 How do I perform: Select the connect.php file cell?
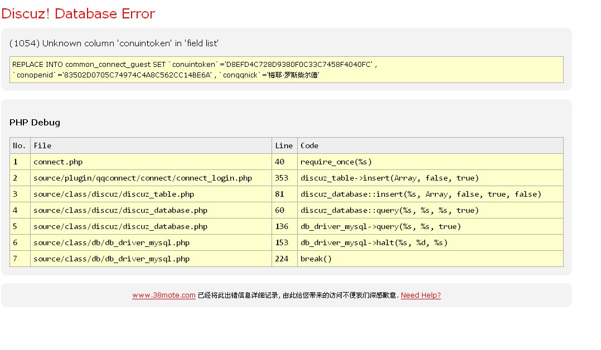coord(58,162)
